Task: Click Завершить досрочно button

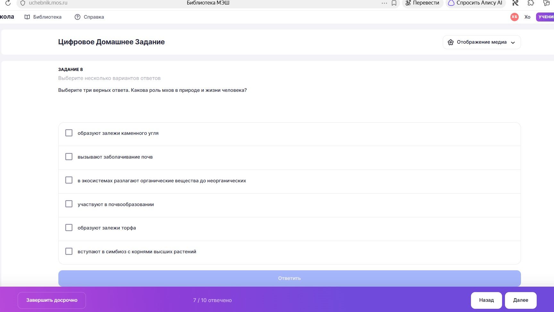Action: (x=52, y=300)
